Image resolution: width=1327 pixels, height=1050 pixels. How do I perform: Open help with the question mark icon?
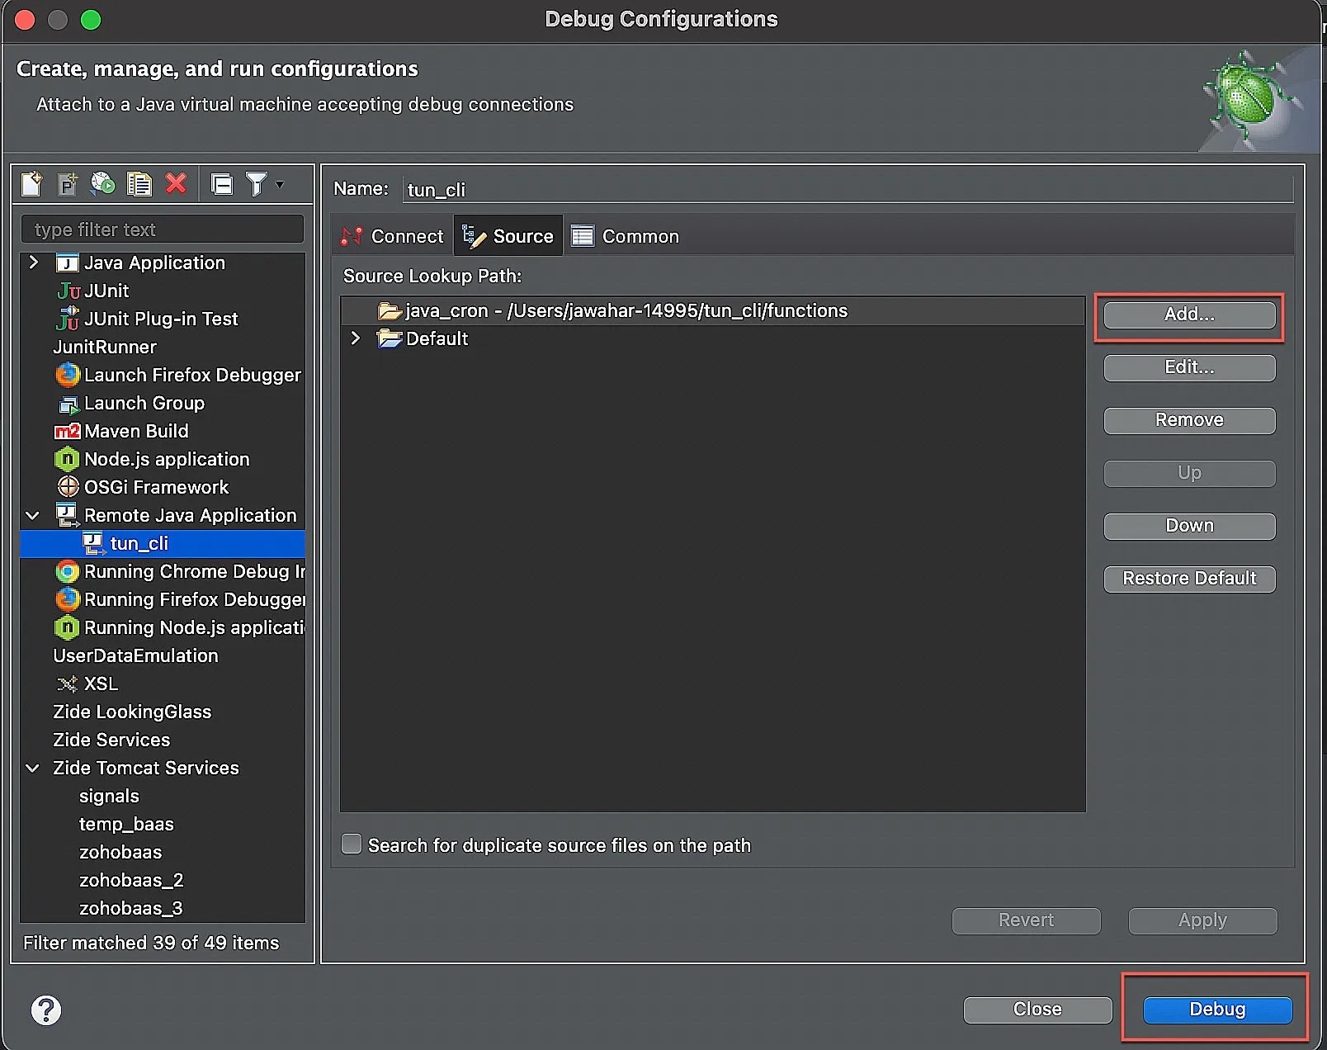click(x=46, y=1010)
